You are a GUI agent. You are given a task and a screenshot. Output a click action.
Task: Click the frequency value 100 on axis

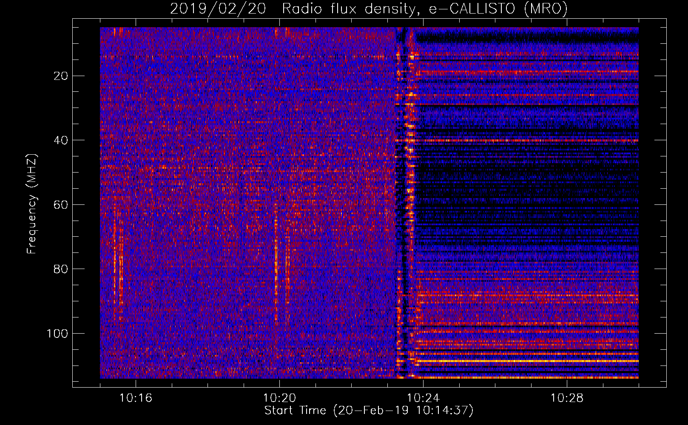pos(57,334)
